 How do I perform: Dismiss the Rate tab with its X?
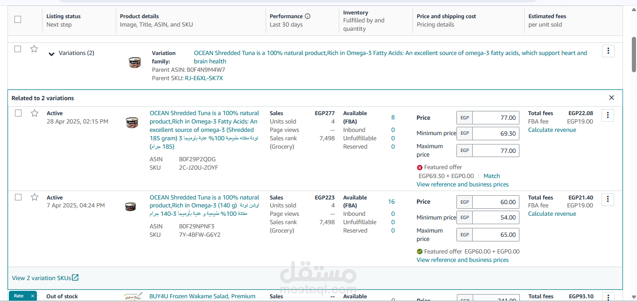tap(33, 296)
